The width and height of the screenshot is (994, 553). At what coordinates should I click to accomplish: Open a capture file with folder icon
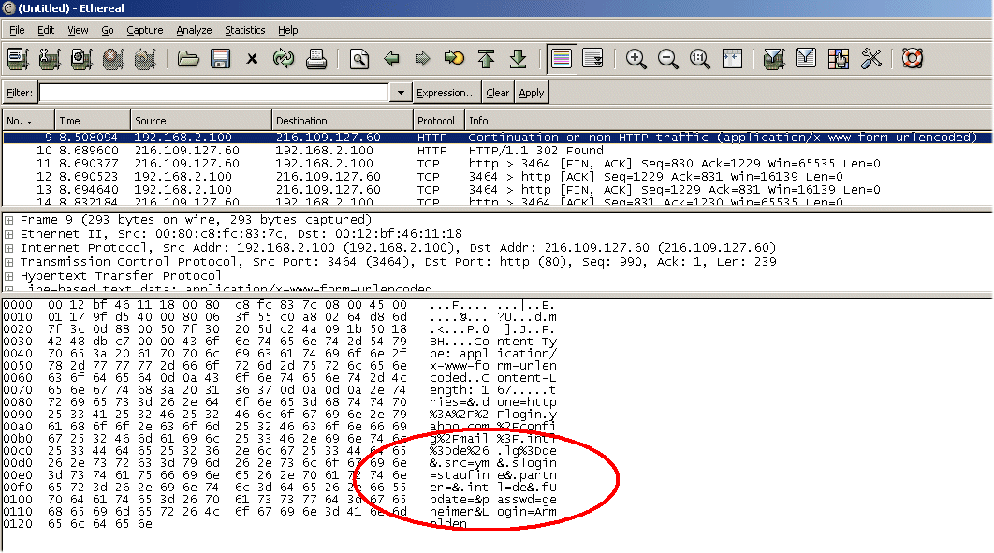point(189,59)
